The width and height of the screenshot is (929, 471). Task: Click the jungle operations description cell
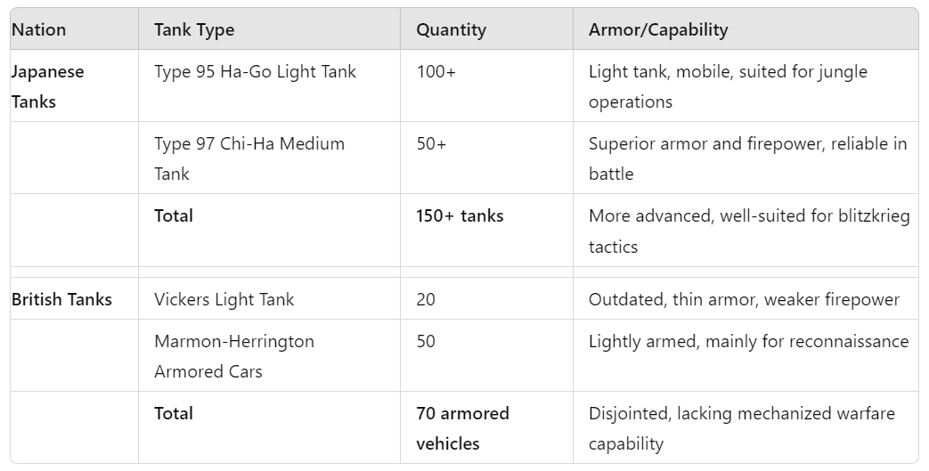point(746,85)
